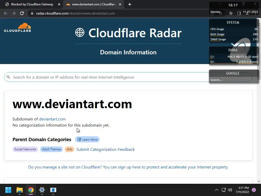Click the Learn More button
Screen dimensions: 261x196
click(87, 140)
